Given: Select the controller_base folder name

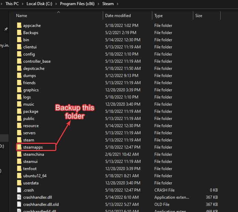Looking at the screenshot, I should click(x=37, y=61).
